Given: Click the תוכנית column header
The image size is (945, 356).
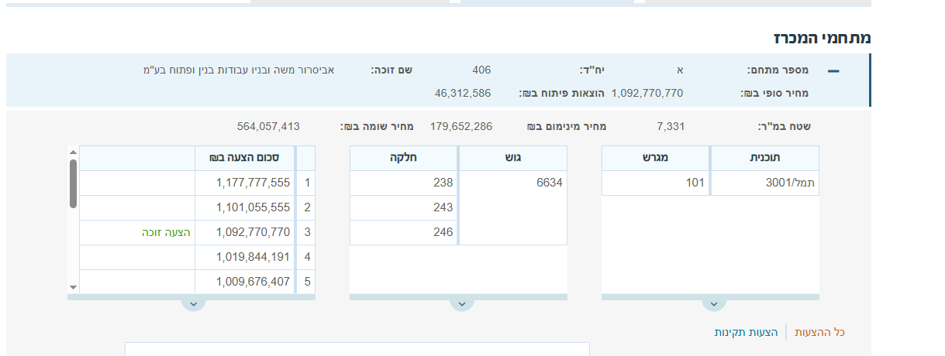Looking at the screenshot, I should pyautogui.click(x=765, y=158).
